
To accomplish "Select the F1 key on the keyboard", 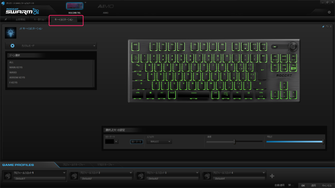I will point(154,46).
